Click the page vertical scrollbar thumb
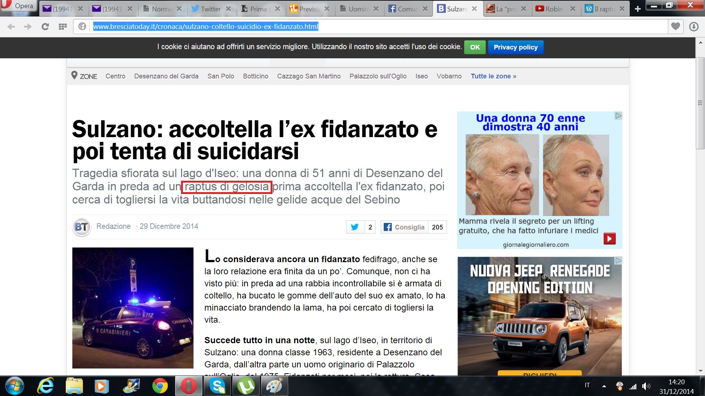The width and height of the screenshot is (705, 396). point(700,103)
